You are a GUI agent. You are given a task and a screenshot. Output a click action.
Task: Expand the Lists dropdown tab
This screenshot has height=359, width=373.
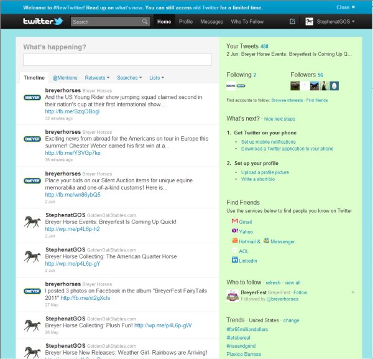157,78
